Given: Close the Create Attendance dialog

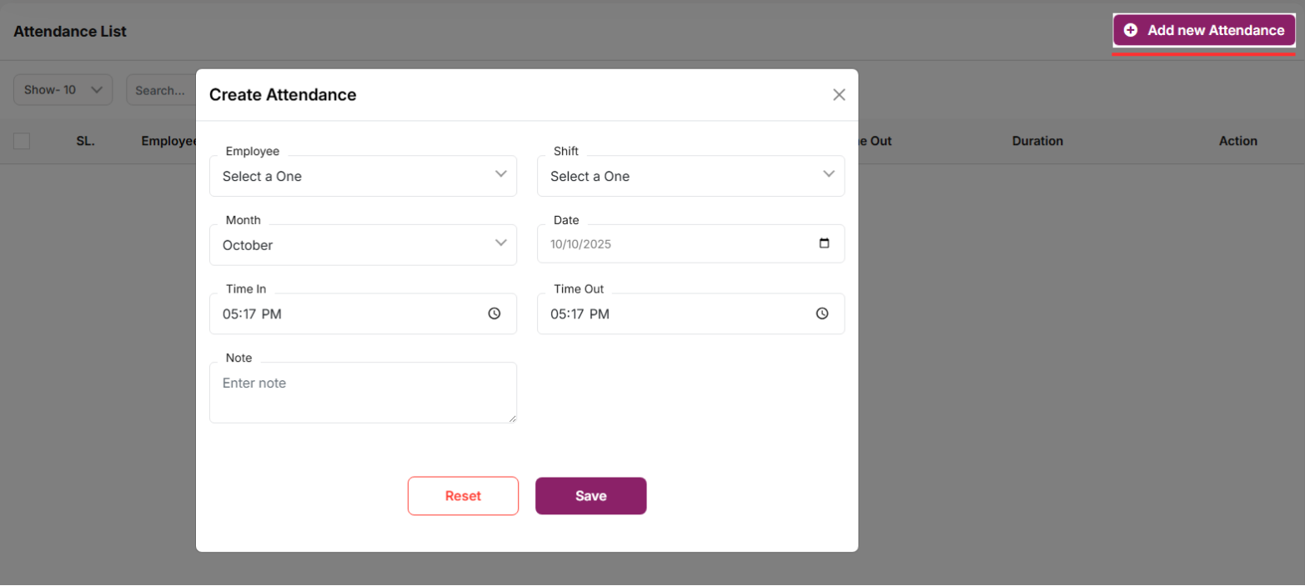Looking at the screenshot, I should click(839, 95).
